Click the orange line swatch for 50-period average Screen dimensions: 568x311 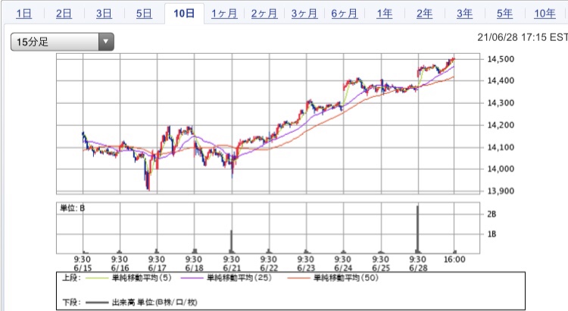coord(298,278)
